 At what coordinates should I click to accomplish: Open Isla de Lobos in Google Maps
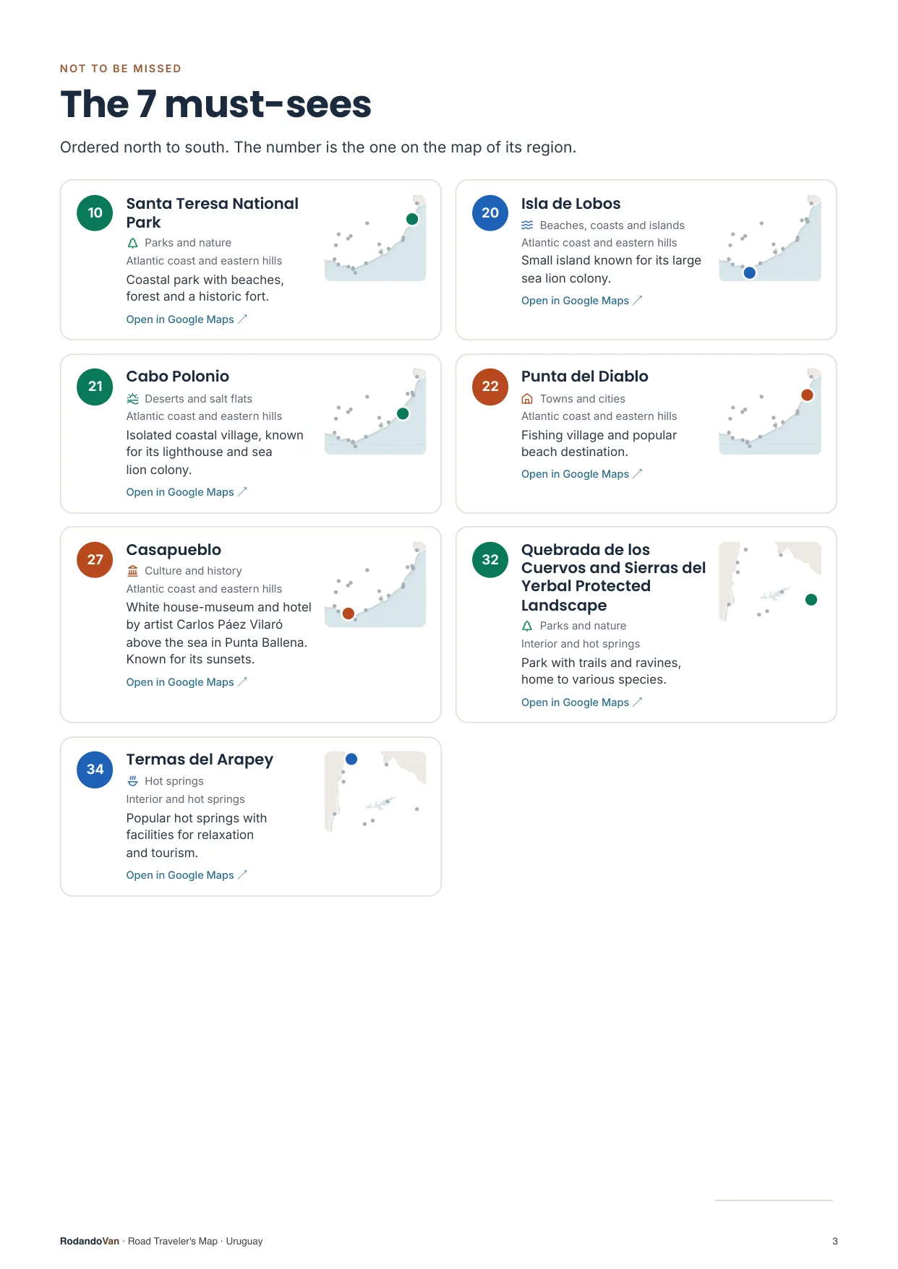pos(581,301)
